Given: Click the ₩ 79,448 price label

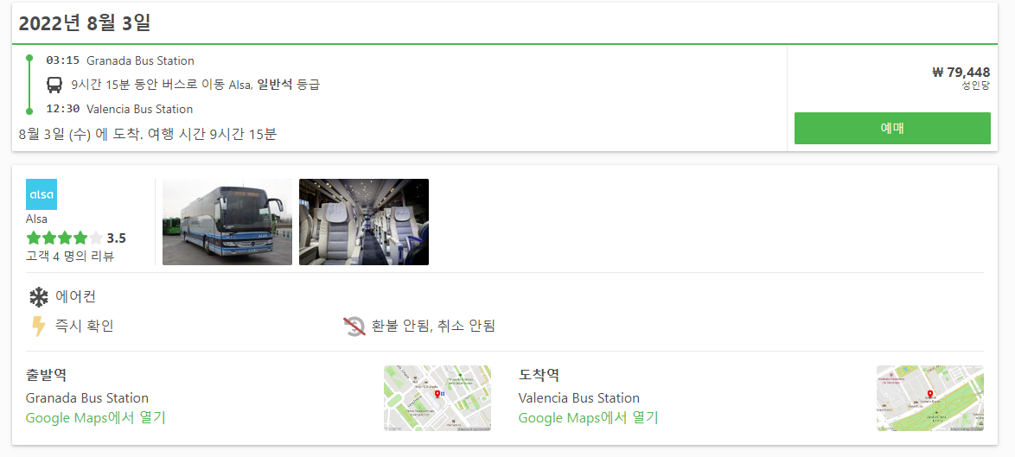Looking at the screenshot, I should click(961, 73).
